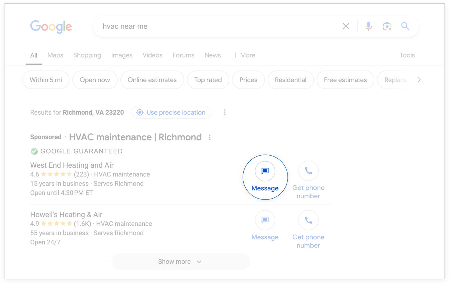The height and width of the screenshot is (284, 449).
Task: Open the Howell's Heating & Air listing
Action: pos(66,215)
